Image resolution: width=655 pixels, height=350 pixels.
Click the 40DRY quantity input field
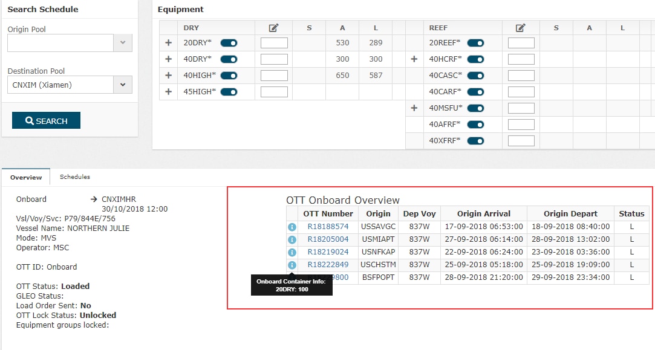(x=274, y=59)
